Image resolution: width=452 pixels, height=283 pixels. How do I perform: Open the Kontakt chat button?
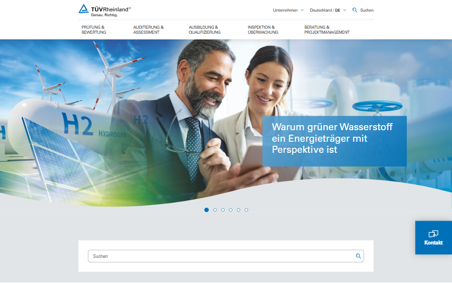(433, 238)
